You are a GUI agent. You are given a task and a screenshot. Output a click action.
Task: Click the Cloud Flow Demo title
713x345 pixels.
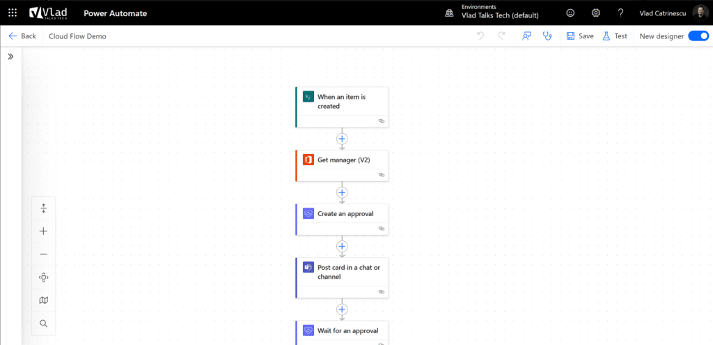77,36
